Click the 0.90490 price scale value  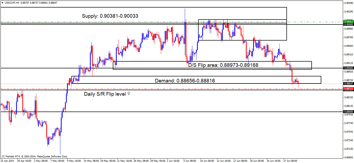pos(349,3)
